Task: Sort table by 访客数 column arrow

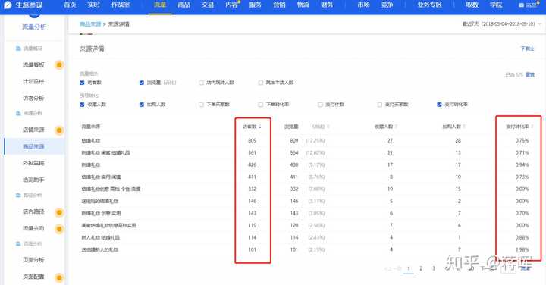Action: [x=260, y=127]
